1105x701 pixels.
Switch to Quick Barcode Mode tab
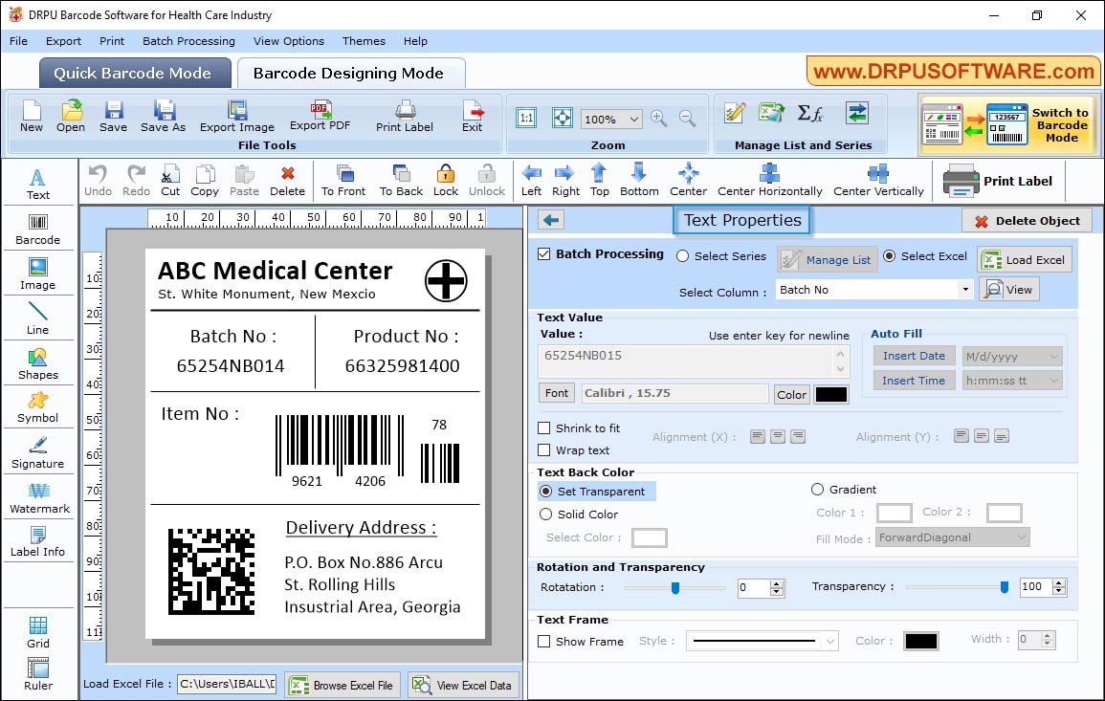point(134,72)
